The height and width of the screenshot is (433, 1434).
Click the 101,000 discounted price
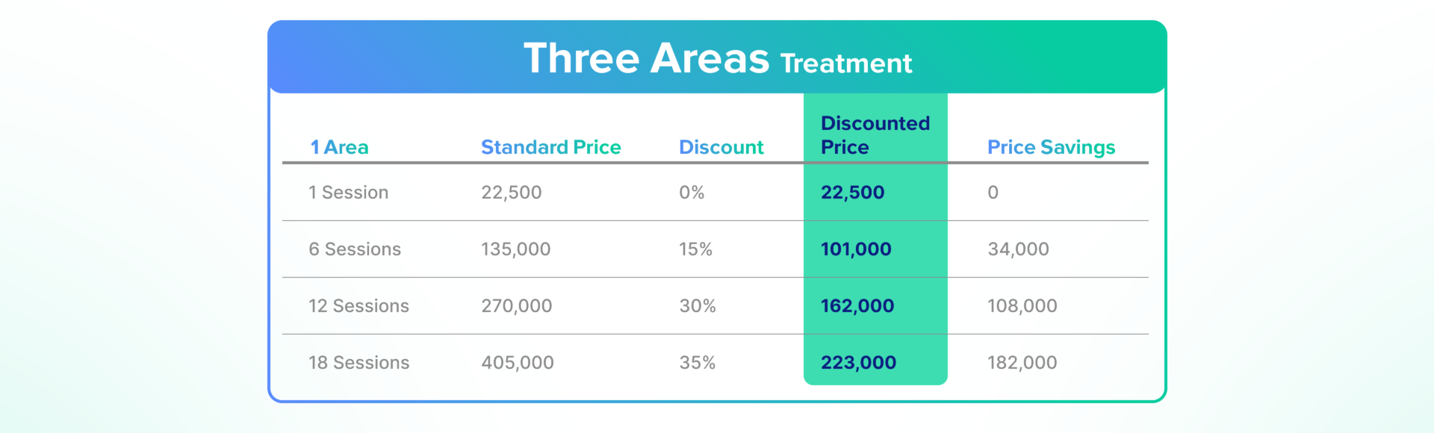[856, 249]
